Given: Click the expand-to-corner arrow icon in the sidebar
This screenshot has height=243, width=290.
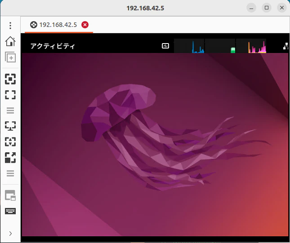Looking at the screenshot, I should (10, 158).
